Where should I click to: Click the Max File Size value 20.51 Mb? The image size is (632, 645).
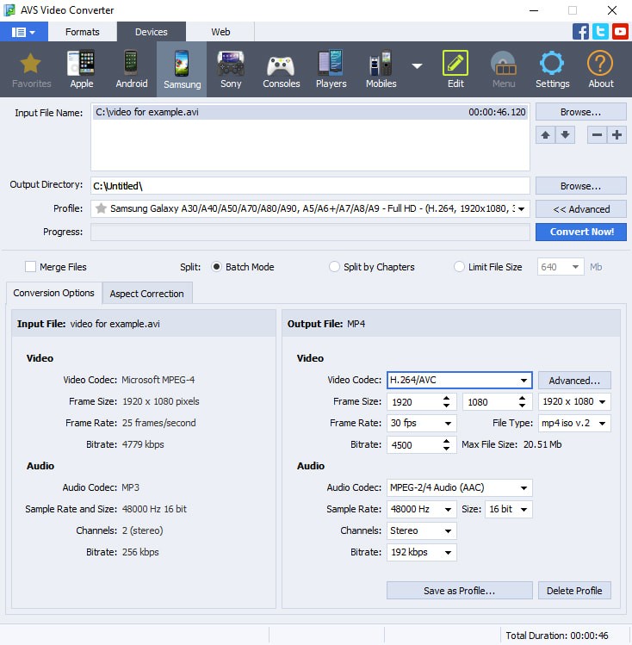542,444
